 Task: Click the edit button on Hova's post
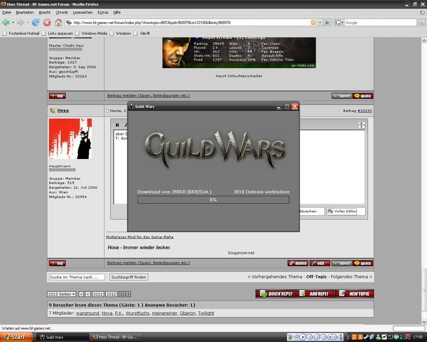(320, 263)
